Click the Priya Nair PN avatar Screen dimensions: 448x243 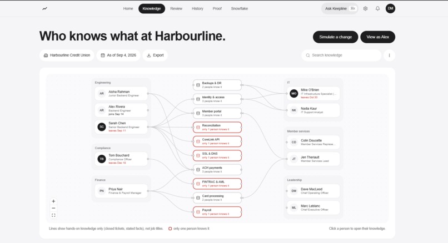pyautogui.click(x=102, y=191)
